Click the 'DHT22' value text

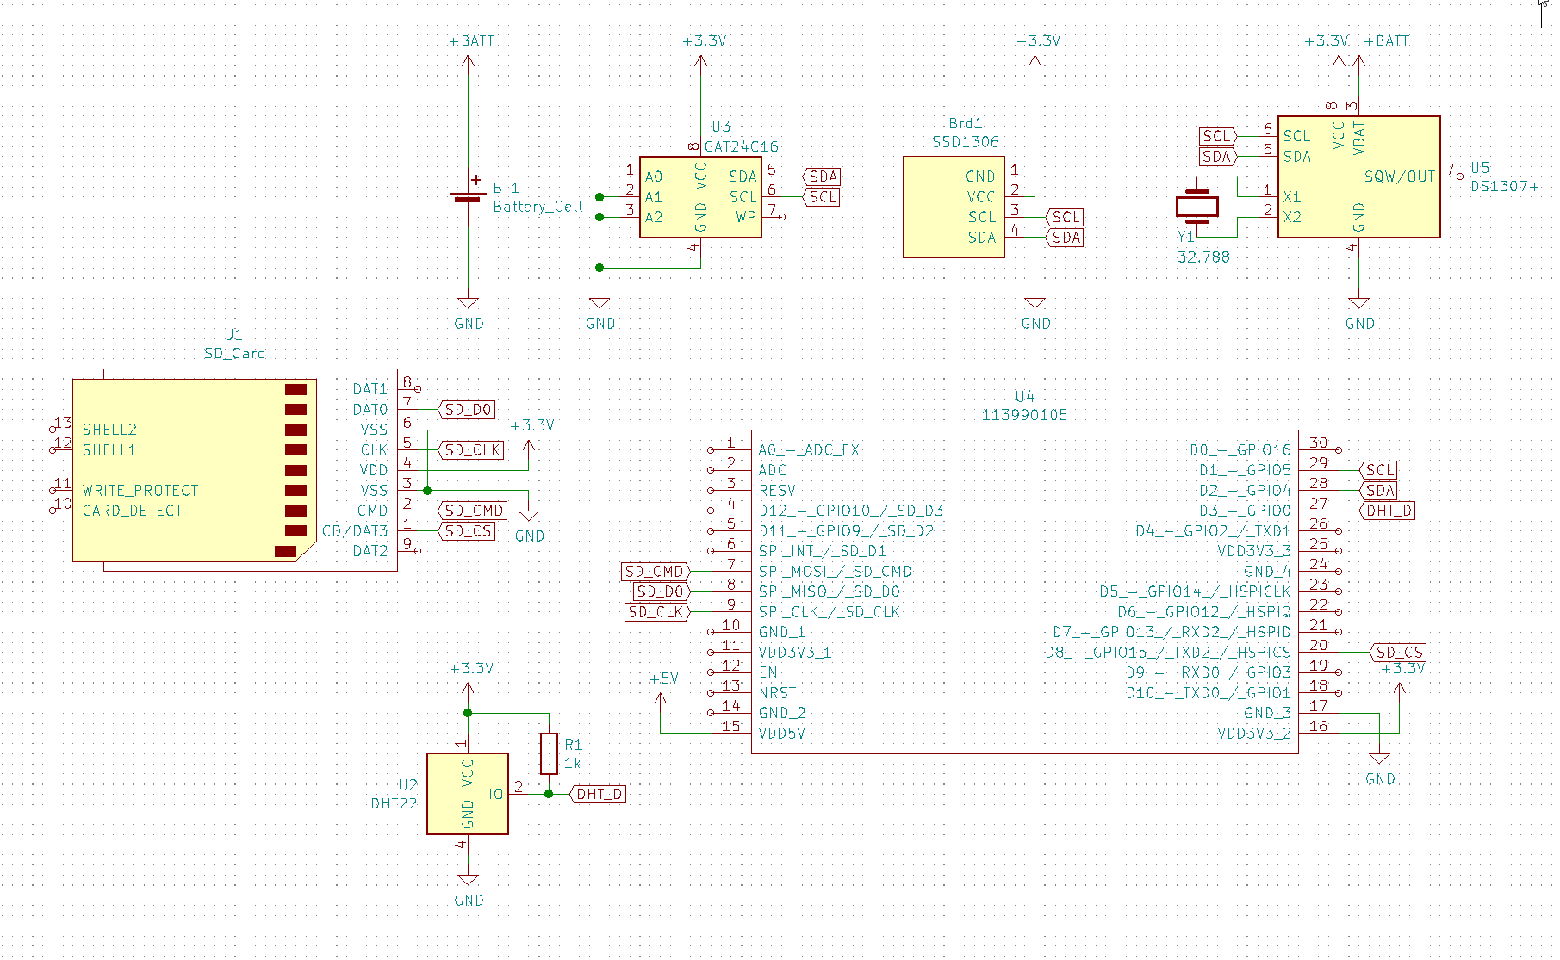pos(394,803)
